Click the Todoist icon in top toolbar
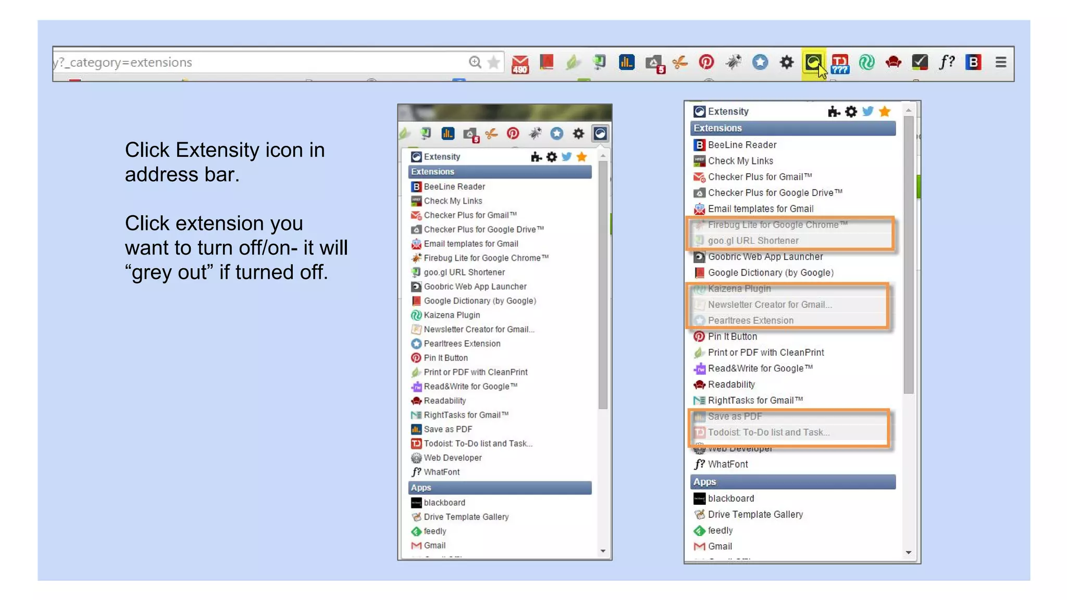This screenshot has height=600, width=1067. 840,64
